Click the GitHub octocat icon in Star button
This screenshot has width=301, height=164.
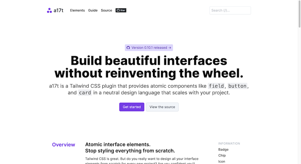click(x=118, y=10)
